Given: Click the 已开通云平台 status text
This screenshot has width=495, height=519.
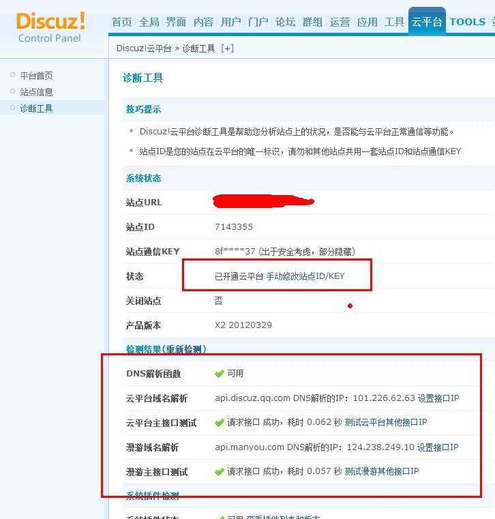Looking at the screenshot, I should pos(239,276).
